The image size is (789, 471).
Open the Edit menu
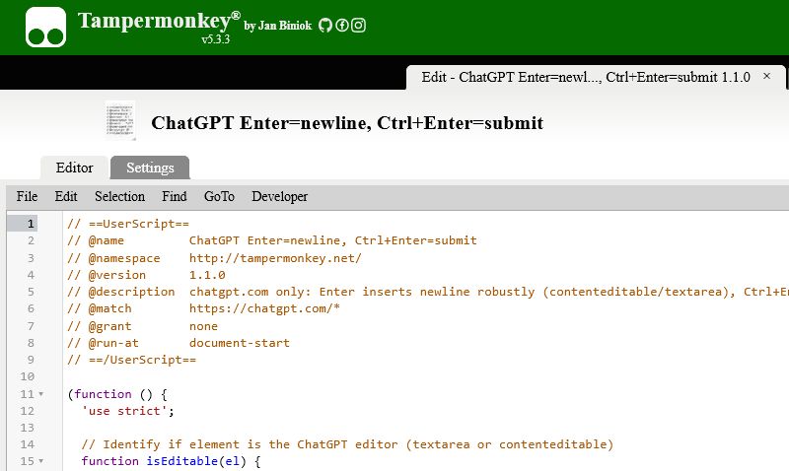pos(66,196)
